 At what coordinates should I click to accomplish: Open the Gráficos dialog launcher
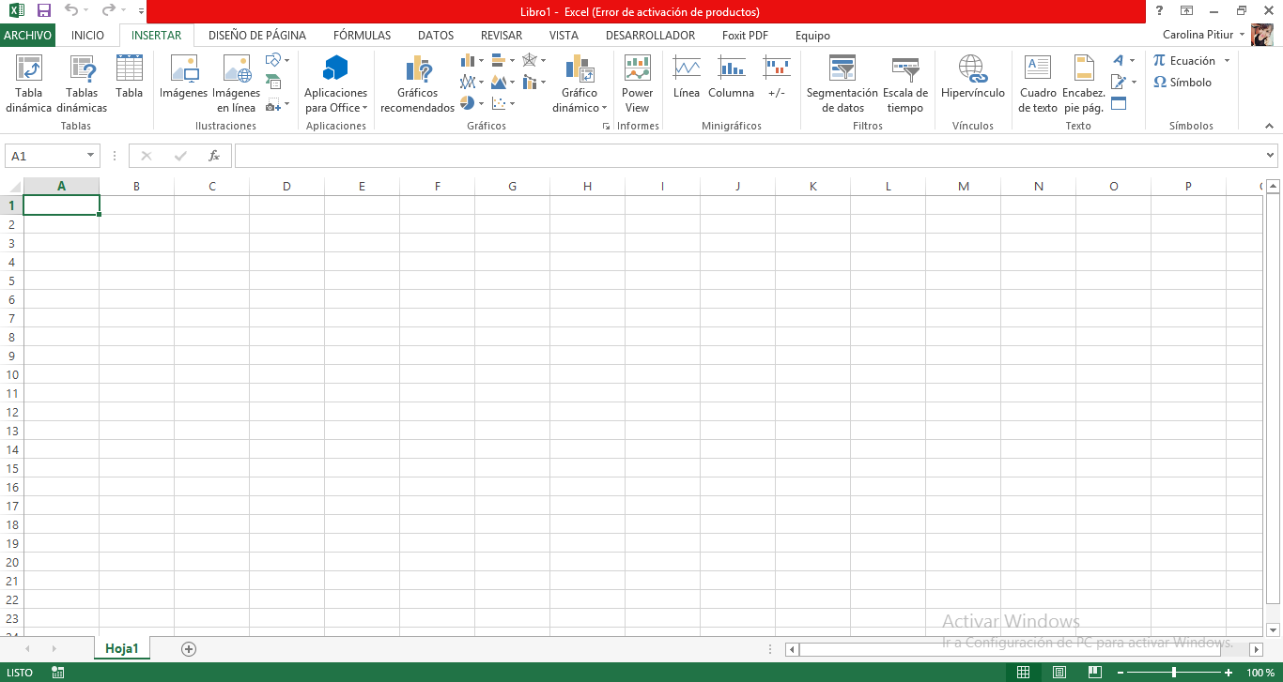coord(606,126)
